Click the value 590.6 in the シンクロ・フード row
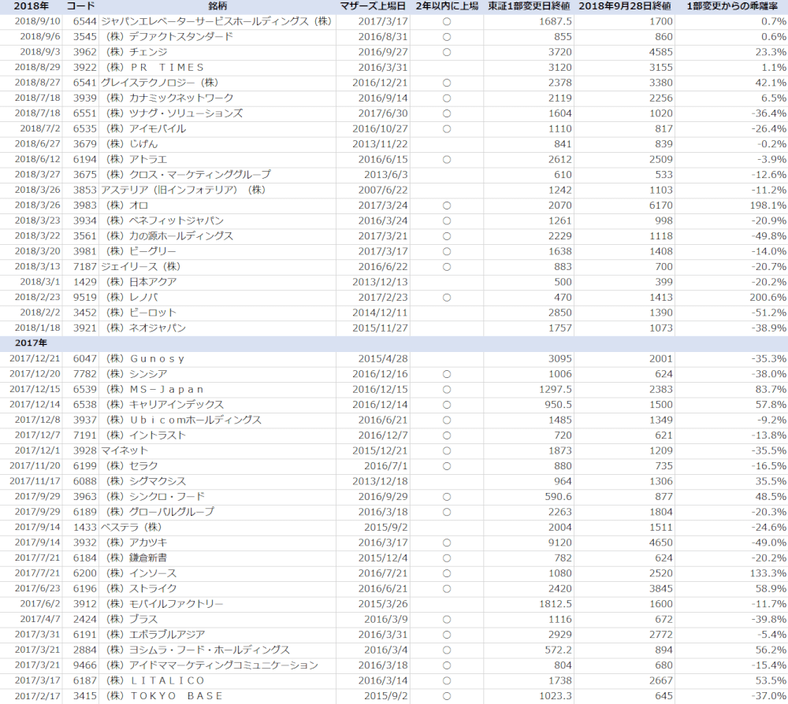 click(557, 497)
